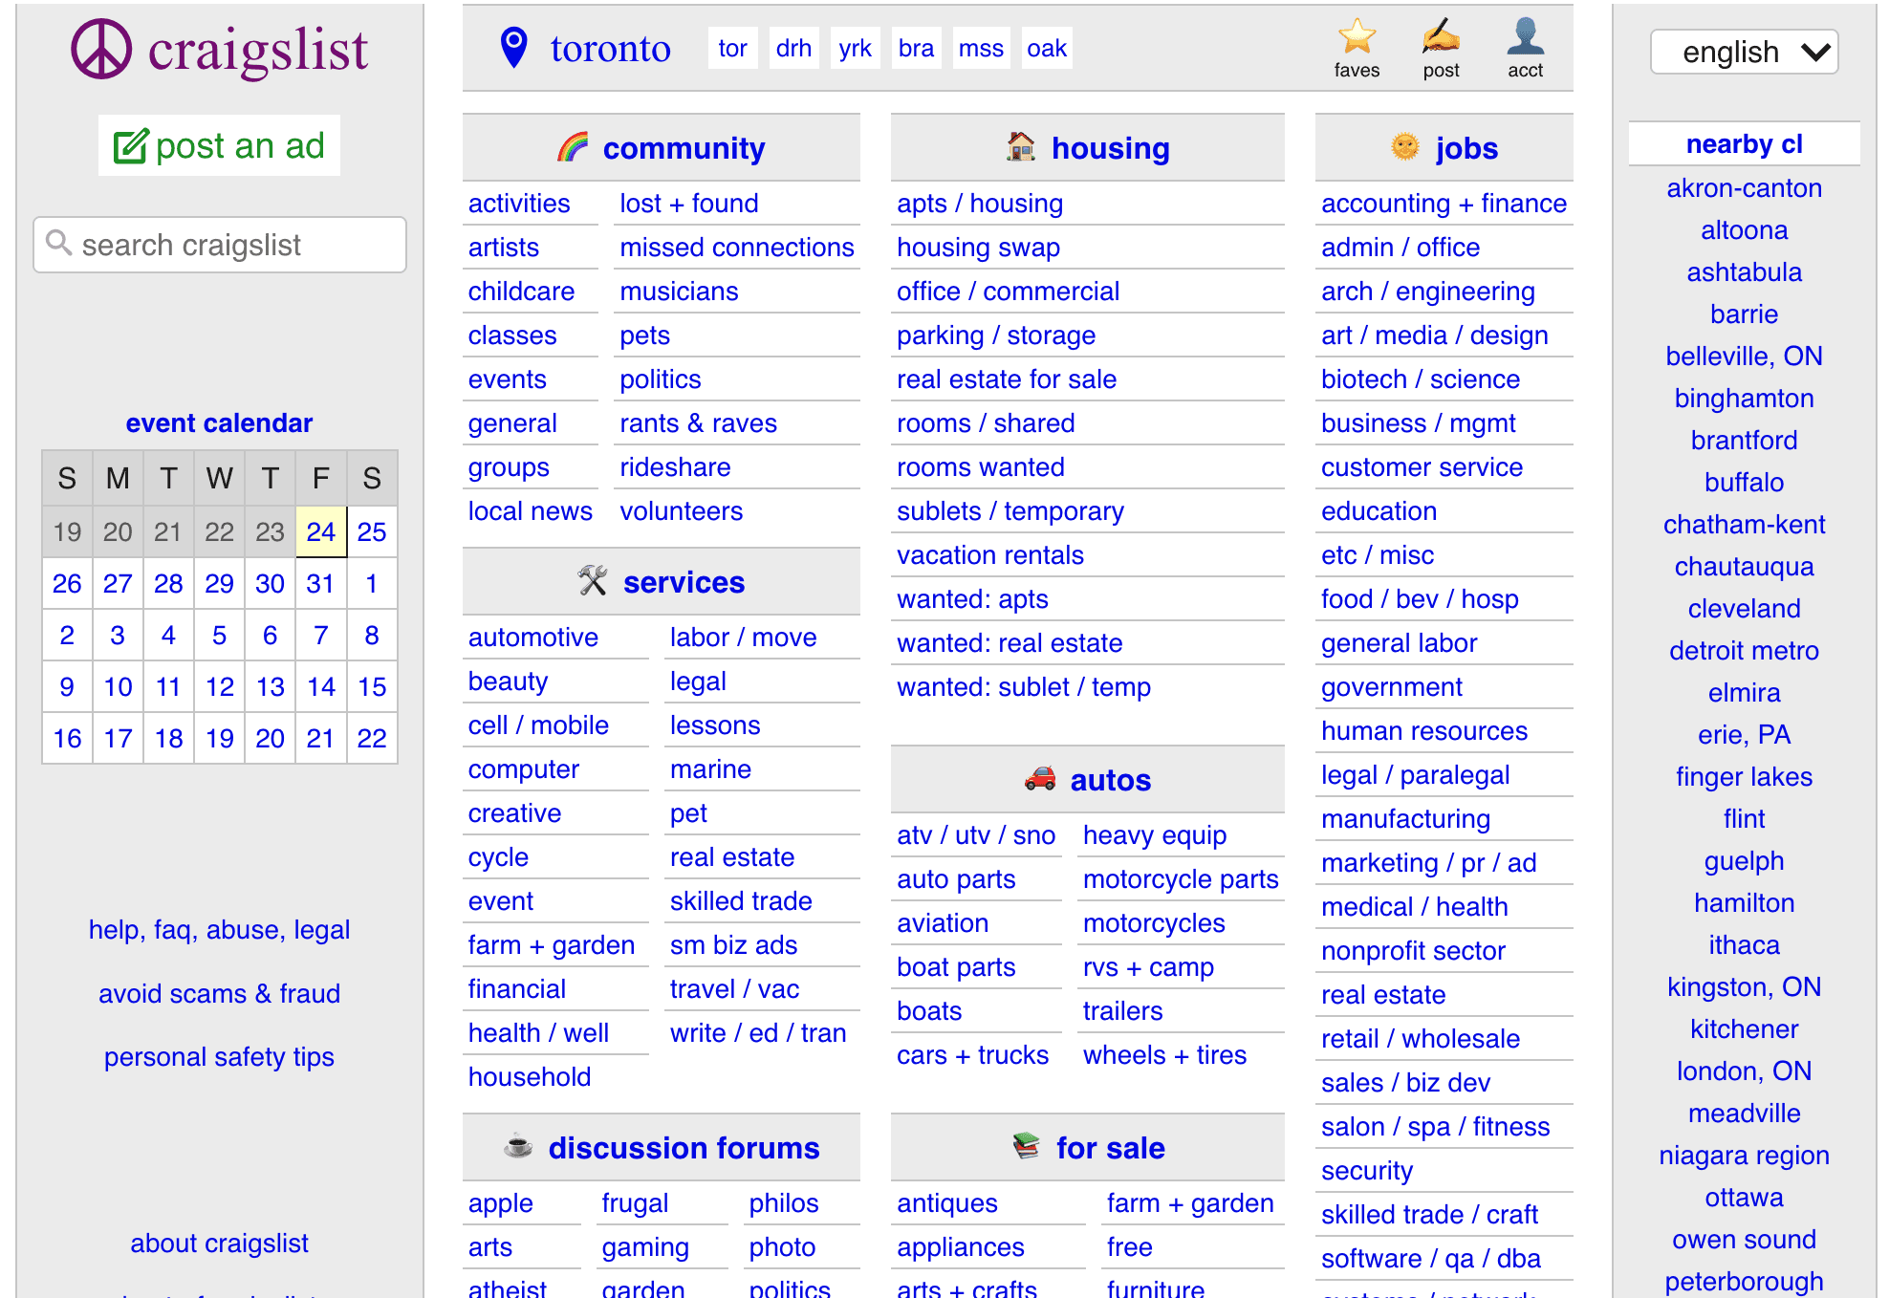Open the gaming discussion forum
Image resolution: width=1889 pixels, height=1298 pixels.
645,1246
